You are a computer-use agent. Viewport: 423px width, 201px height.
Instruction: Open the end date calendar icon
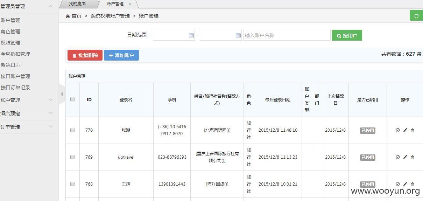point(238,35)
